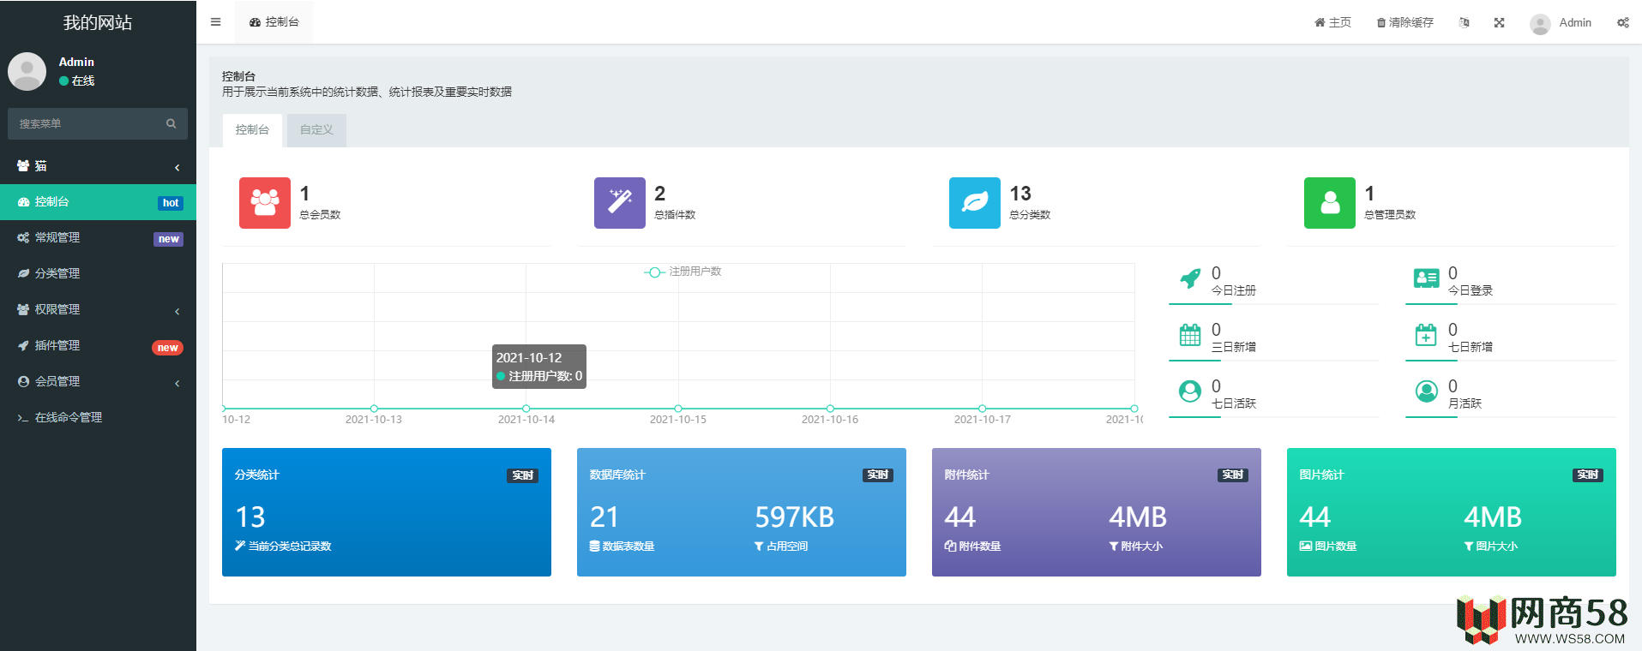1642x651 pixels.
Task: Click the green 总管理员数 user icon
Action: click(x=1330, y=203)
